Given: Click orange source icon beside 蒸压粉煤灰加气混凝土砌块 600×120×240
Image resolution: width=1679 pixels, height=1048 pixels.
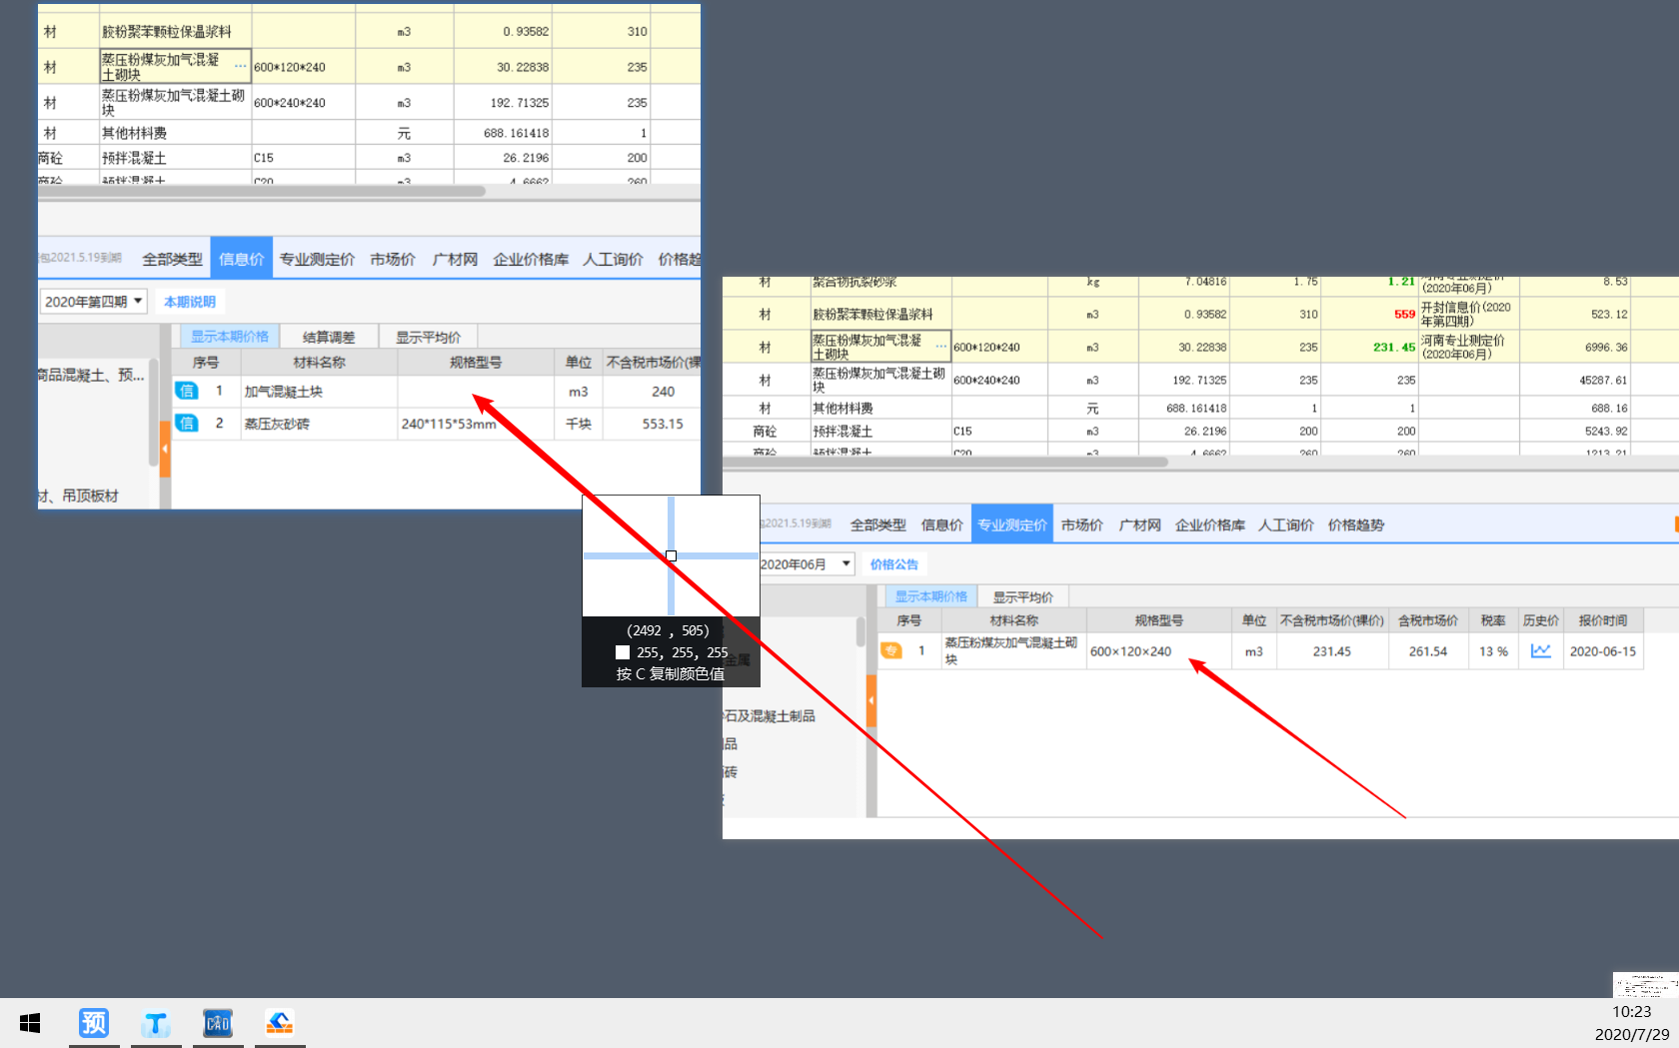Looking at the screenshot, I should coord(890,650).
